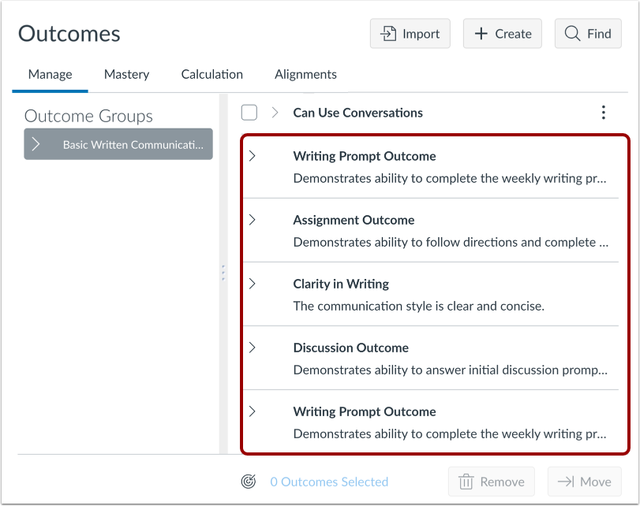Viewport: 640px width, 506px height.
Task: Click the panel resize drag handle
Action: coord(223,273)
